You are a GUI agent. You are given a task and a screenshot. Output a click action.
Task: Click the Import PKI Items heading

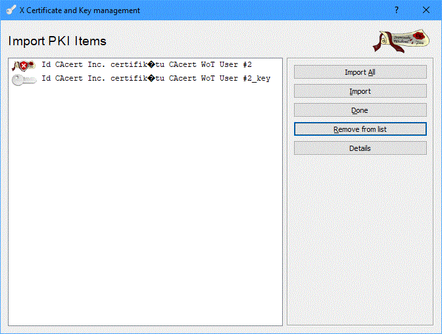[x=57, y=41]
